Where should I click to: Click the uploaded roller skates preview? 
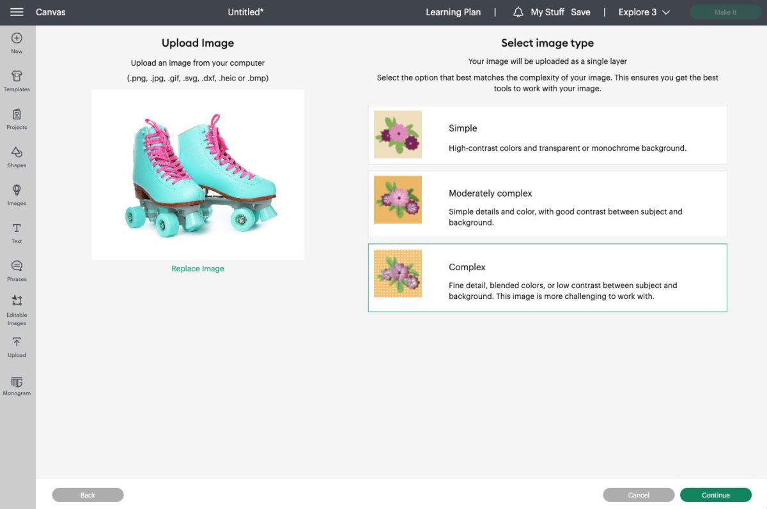[198, 175]
